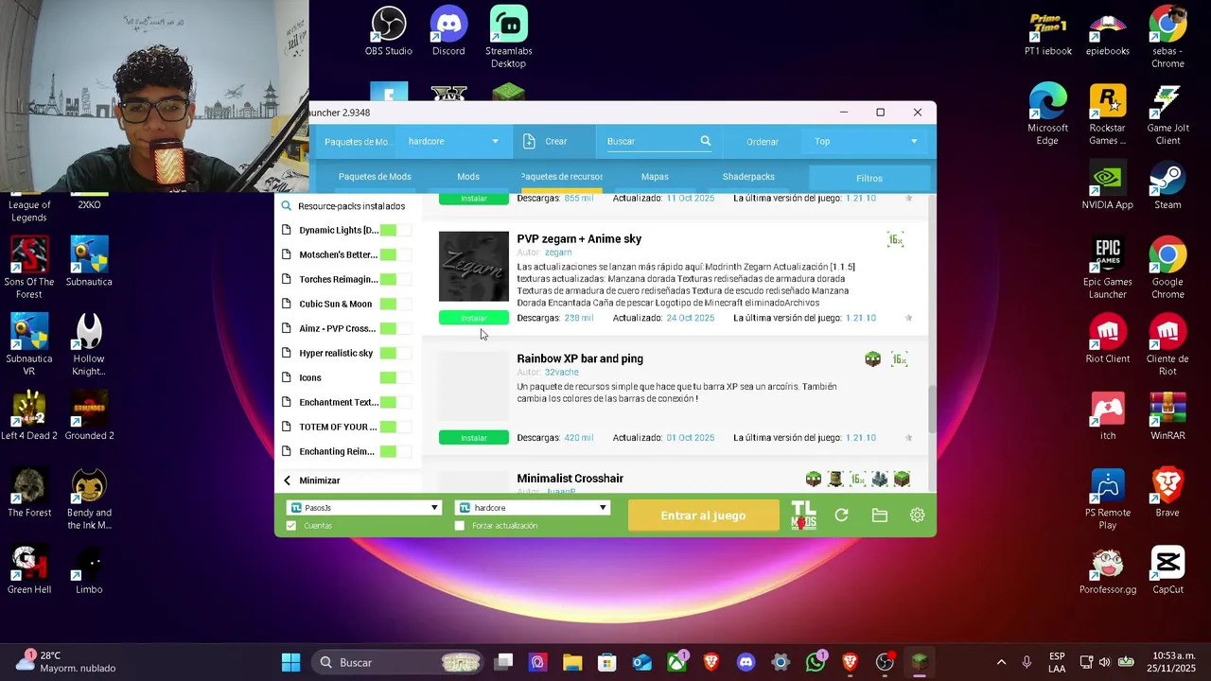Check Forzar actualización checkbox
This screenshot has height=681, width=1211.
[x=460, y=525]
